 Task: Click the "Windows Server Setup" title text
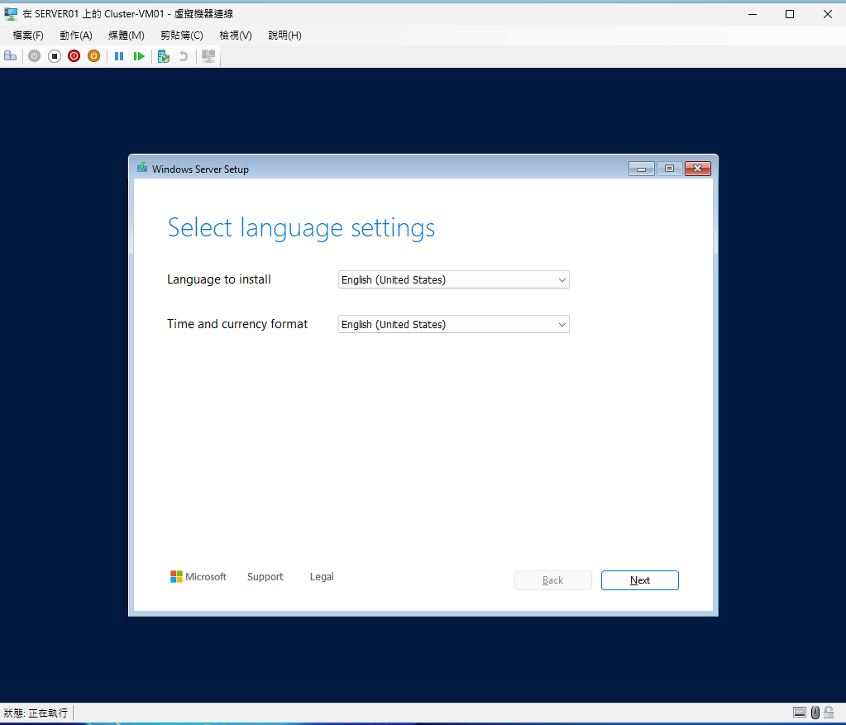click(200, 169)
